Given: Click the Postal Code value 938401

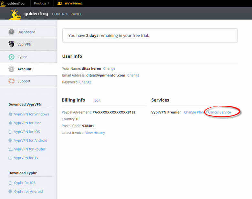Looking at the screenshot, I should (88, 126).
